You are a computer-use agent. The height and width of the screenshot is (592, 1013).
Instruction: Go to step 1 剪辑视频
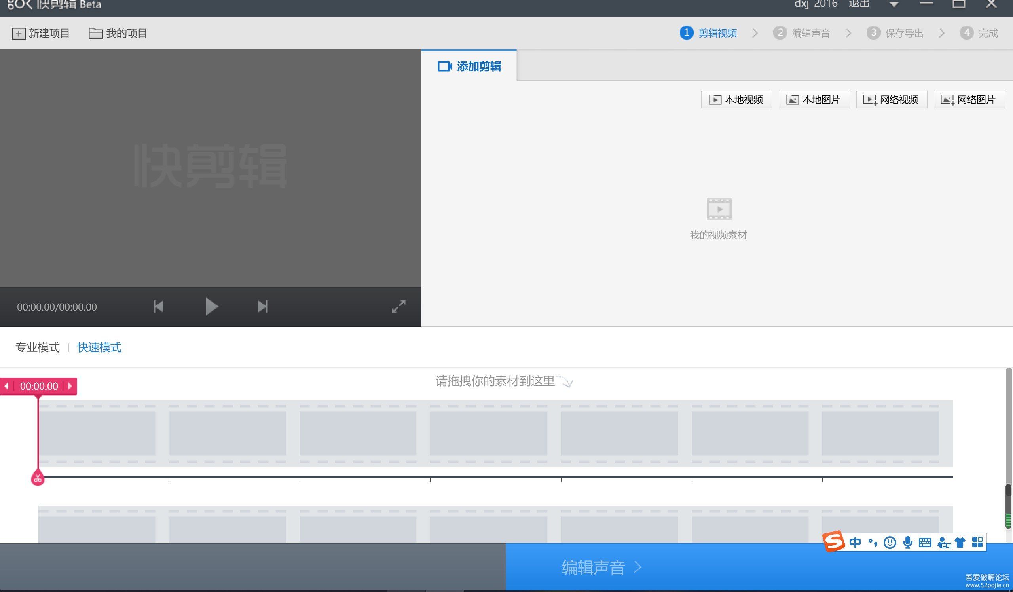708,33
